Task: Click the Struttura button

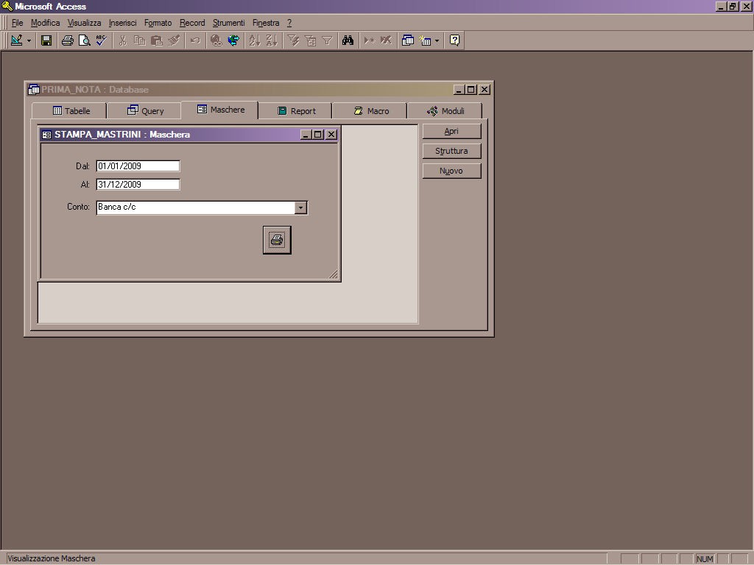Action: pos(451,151)
